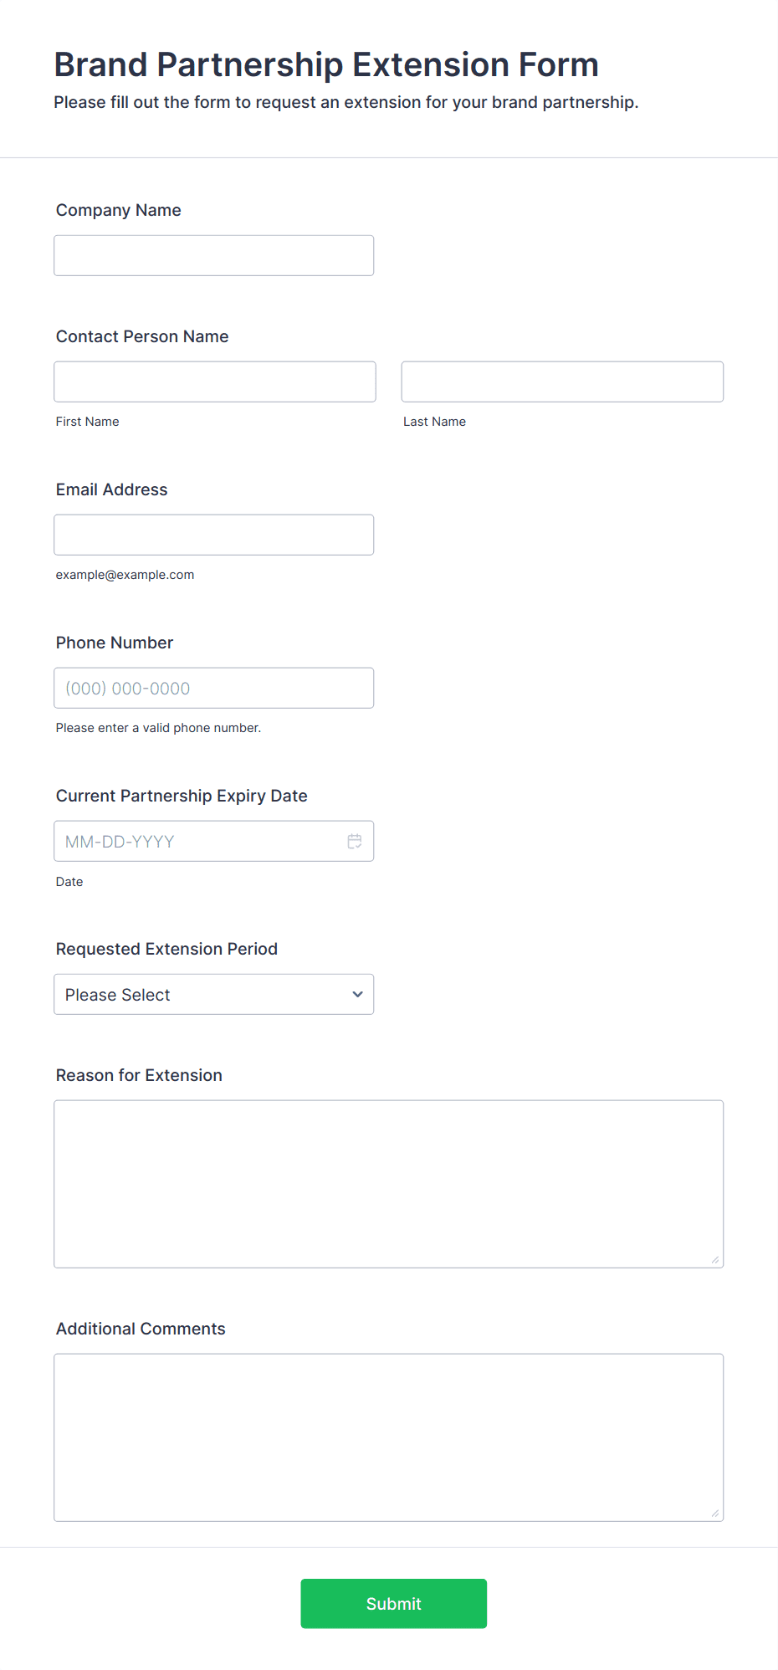Click the Requested Extension Period label
Image resolution: width=778 pixels, height=1670 pixels.
tap(166, 949)
